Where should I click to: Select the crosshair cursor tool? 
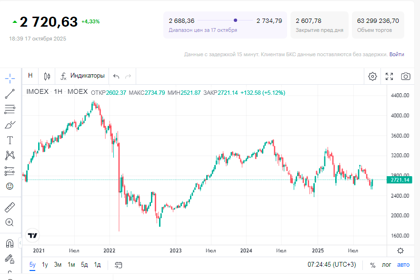pyautogui.click(x=10, y=78)
